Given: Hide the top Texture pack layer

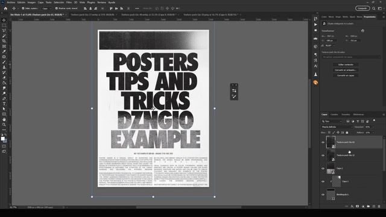Looking at the screenshot, I should tap(323, 142).
